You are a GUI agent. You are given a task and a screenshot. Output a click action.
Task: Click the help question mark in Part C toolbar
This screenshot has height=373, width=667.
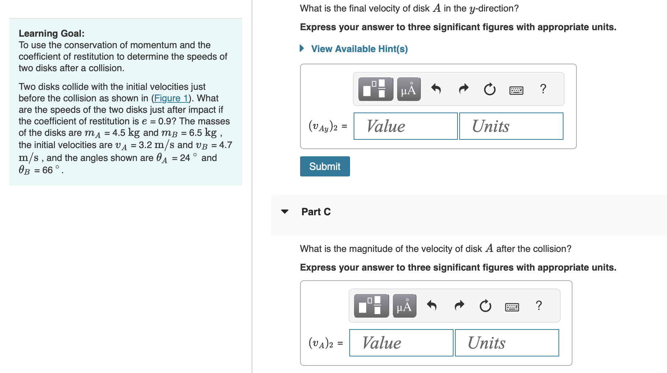[539, 306]
